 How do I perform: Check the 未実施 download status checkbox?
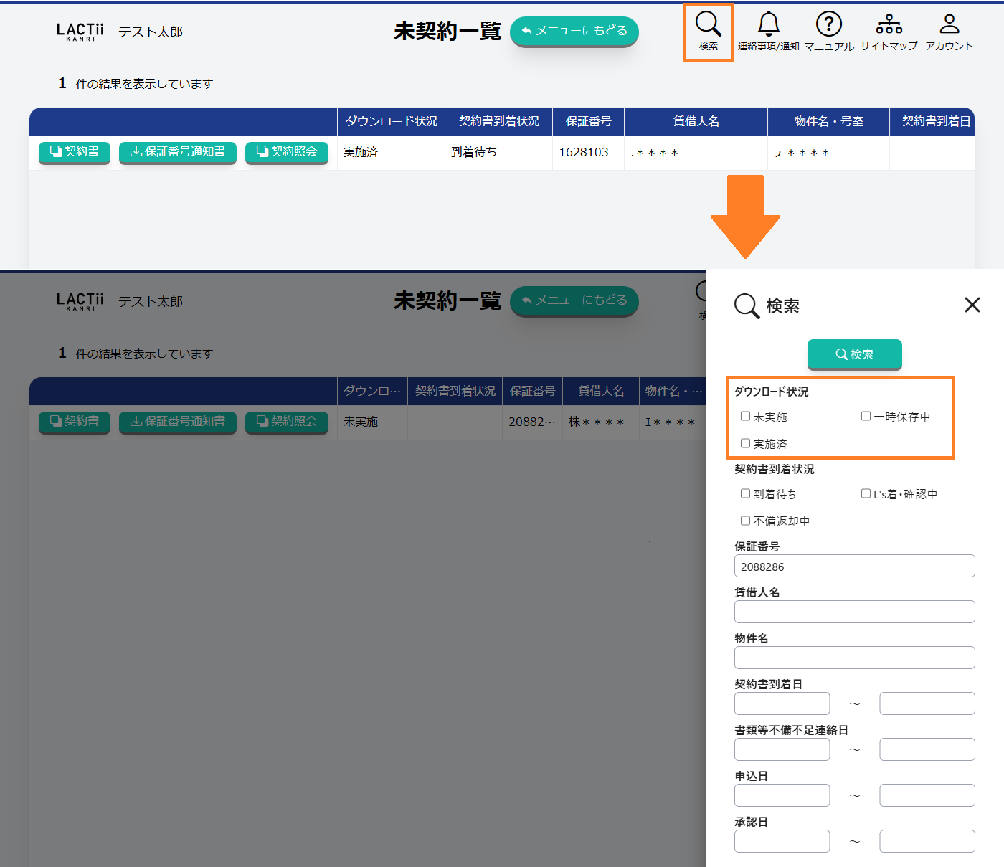click(x=745, y=416)
